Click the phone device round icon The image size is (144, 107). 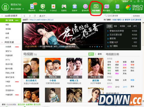[5, 7]
